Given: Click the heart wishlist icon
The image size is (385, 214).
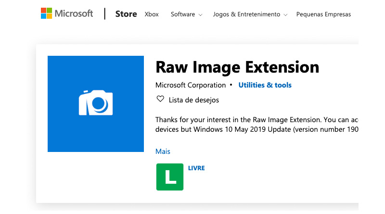Looking at the screenshot, I should (160, 100).
